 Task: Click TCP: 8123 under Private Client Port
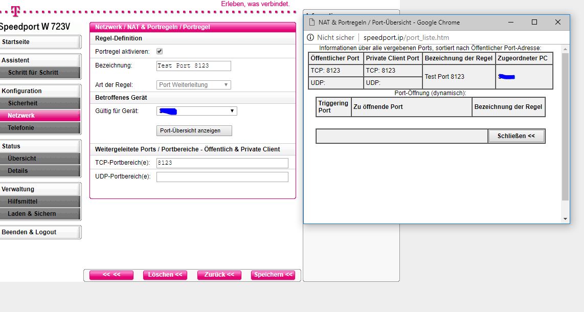393,71
